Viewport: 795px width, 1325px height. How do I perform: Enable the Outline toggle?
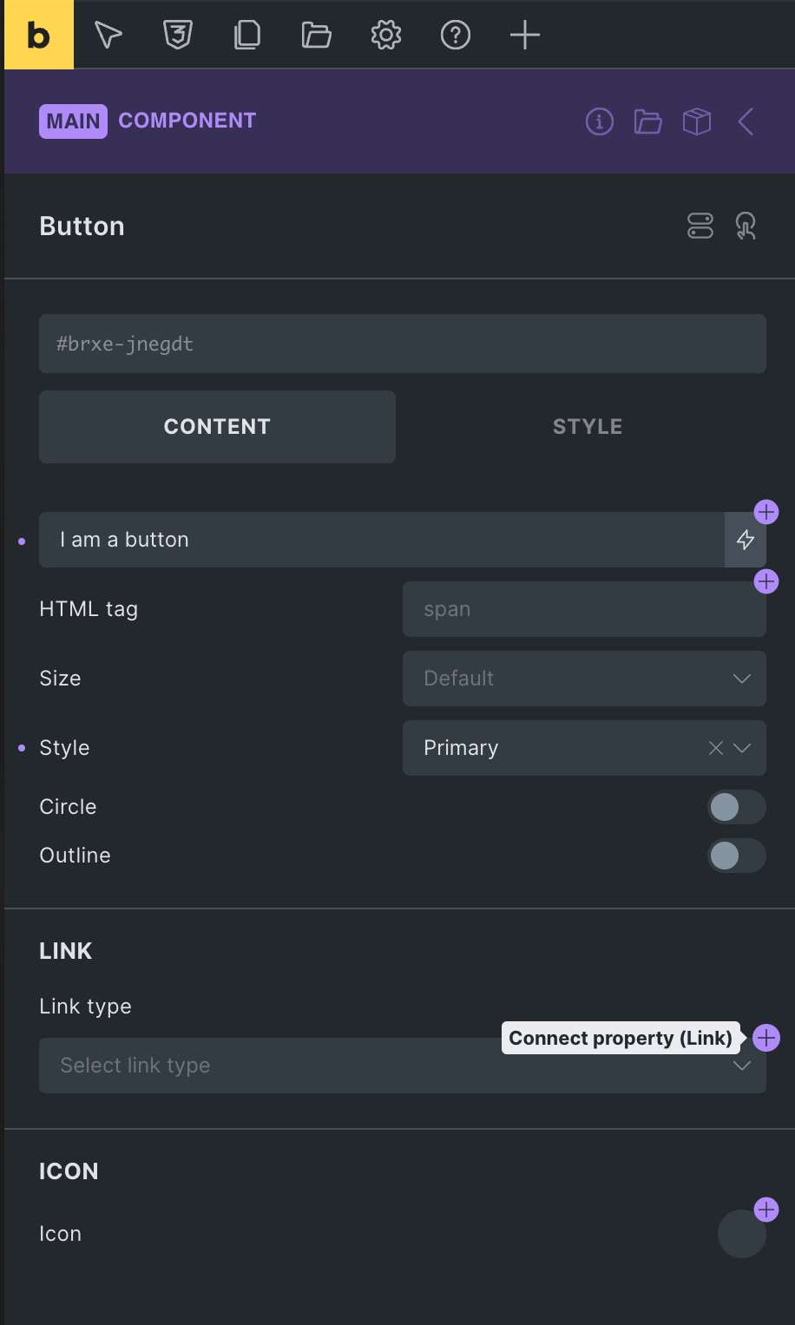[x=736, y=856]
